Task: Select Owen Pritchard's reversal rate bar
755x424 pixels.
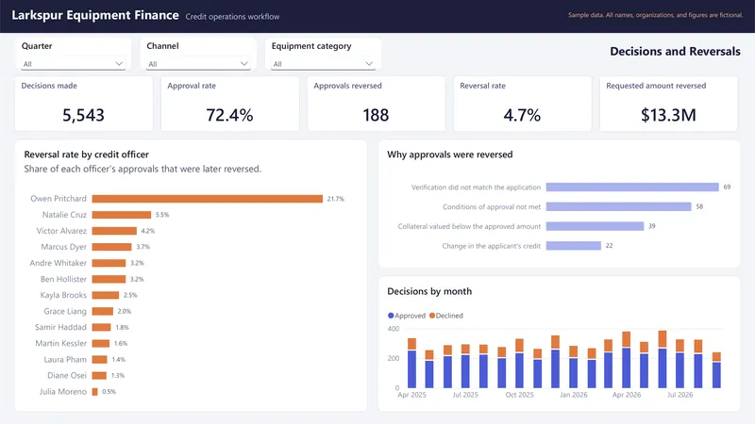Action: pos(208,199)
